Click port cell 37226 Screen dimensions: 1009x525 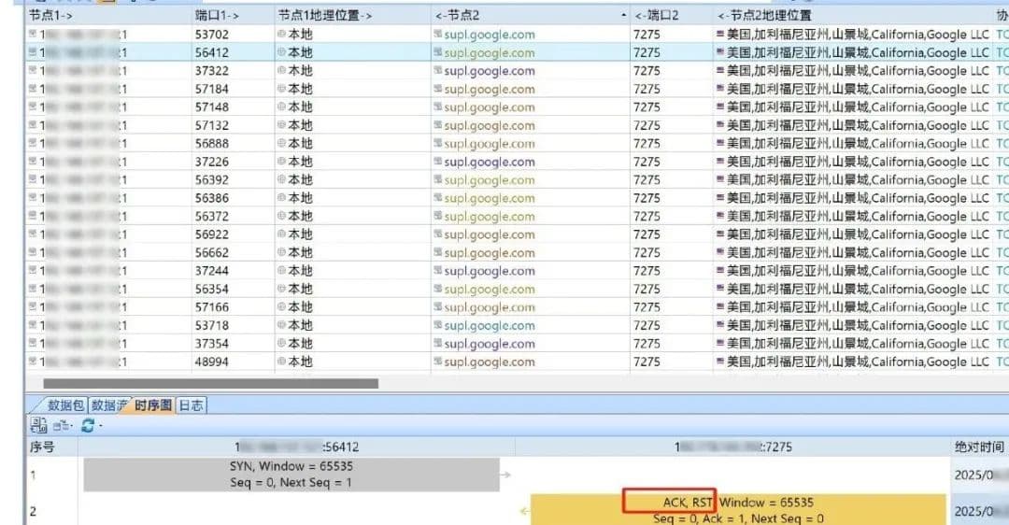tap(212, 162)
